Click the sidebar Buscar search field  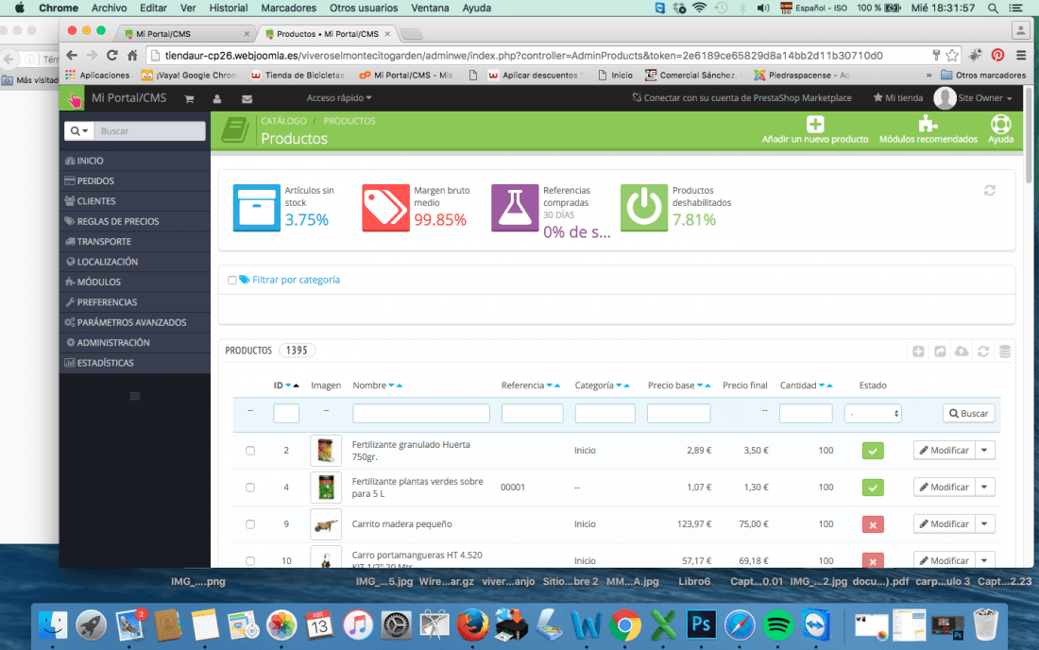point(150,131)
